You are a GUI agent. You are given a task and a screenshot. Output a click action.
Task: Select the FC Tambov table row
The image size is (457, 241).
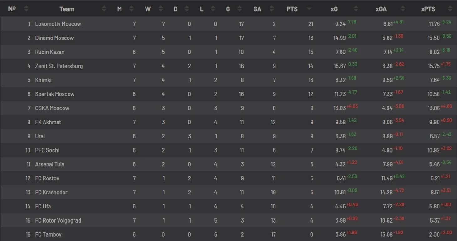[228, 234]
